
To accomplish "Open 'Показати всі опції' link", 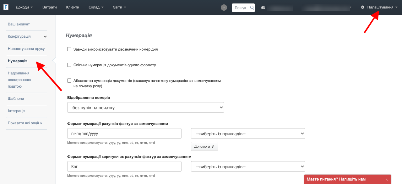I will coord(25,123).
